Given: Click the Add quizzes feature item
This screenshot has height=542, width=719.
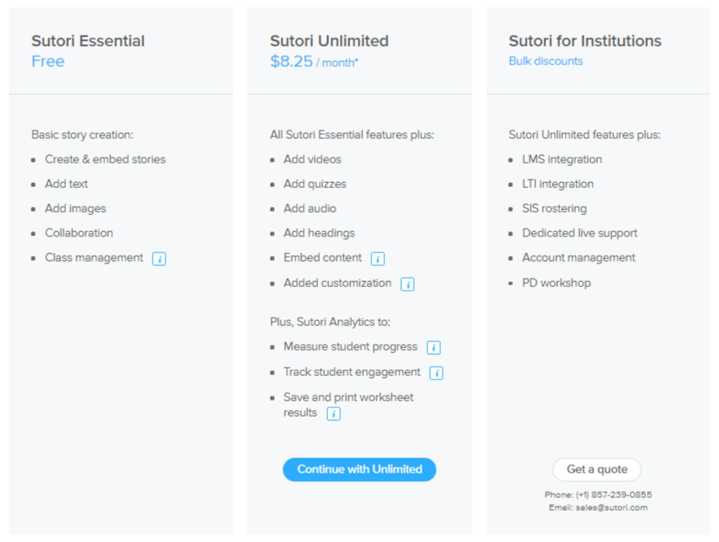Looking at the screenshot, I should pos(315,184).
